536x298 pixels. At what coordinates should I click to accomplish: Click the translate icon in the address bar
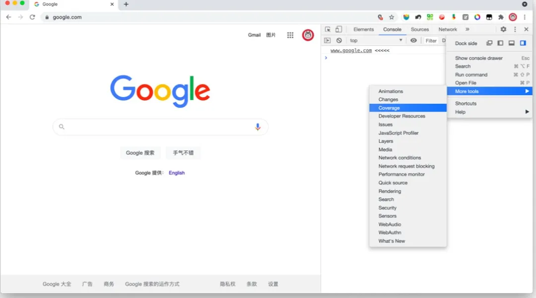[x=380, y=17]
